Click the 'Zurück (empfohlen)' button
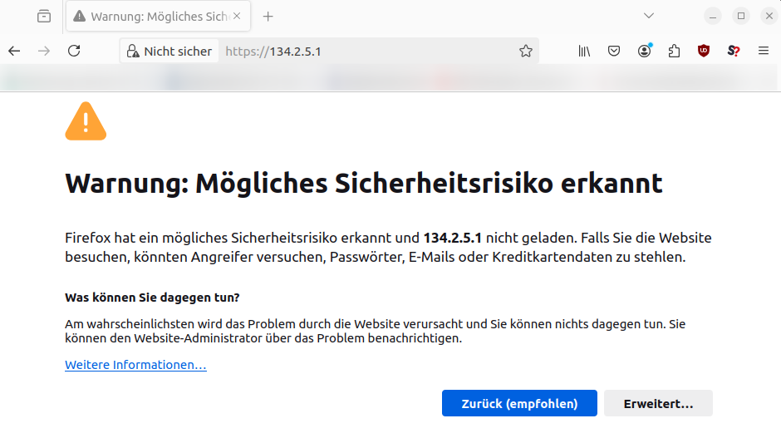 (519, 403)
